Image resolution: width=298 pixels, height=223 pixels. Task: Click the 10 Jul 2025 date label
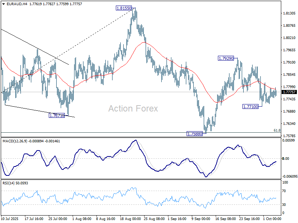(10, 219)
